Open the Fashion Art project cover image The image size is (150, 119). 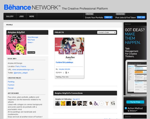[69, 46]
